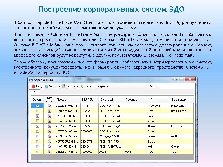Click the AUCT cell in Організація column
This screenshot has width=223, height=167.
(x=111, y=152)
